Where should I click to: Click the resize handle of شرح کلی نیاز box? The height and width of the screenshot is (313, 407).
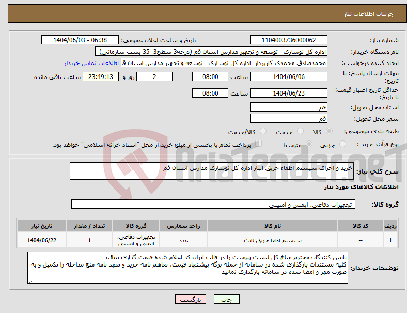pos(72,177)
